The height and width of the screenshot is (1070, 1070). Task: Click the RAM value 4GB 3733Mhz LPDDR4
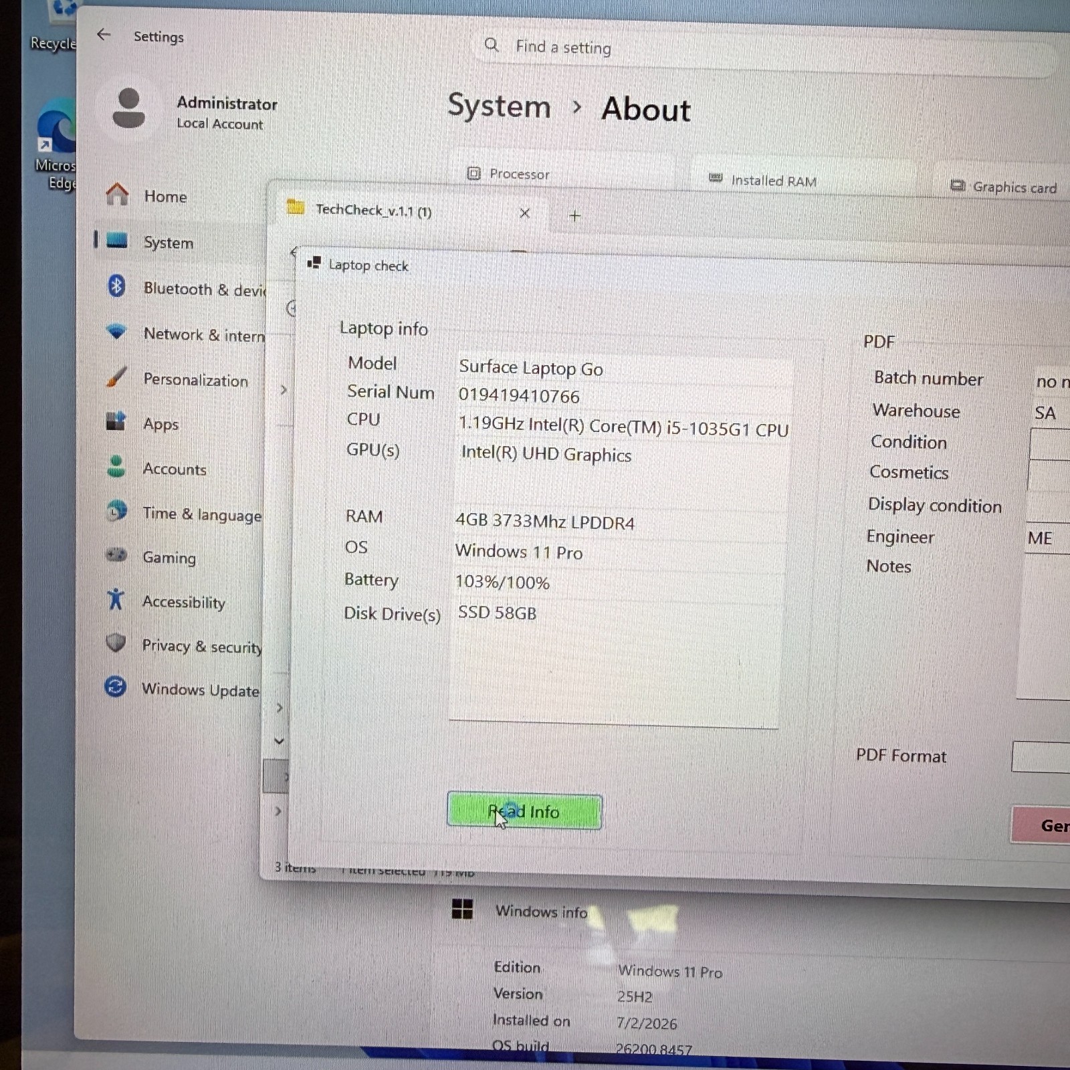545,522
